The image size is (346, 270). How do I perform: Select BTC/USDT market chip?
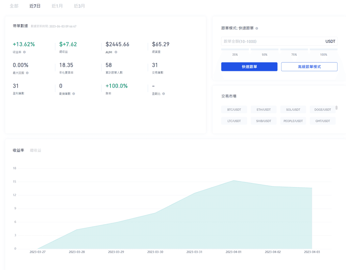tap(234, 110)
